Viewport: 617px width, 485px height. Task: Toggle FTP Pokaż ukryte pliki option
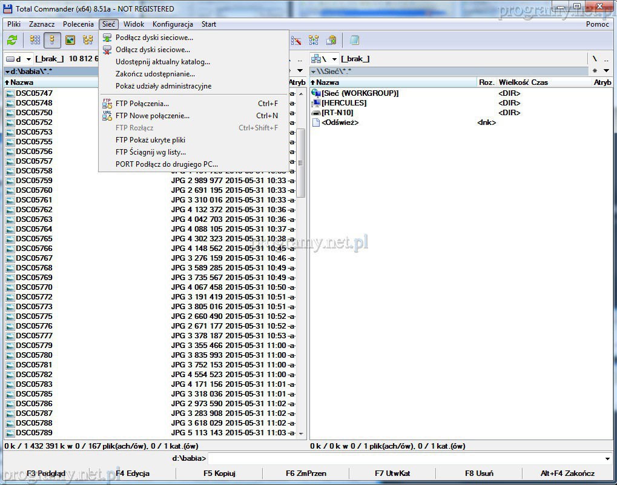(150, 140)
